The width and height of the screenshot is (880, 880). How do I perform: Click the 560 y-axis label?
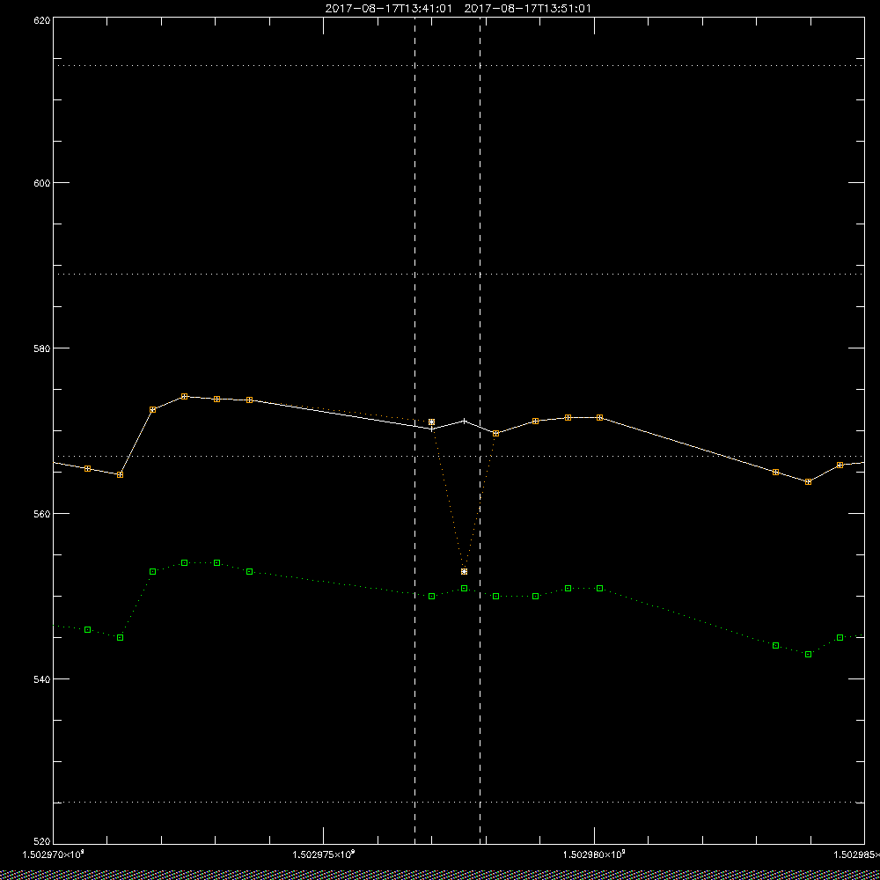pyautogui.click(x=42, y=514)
